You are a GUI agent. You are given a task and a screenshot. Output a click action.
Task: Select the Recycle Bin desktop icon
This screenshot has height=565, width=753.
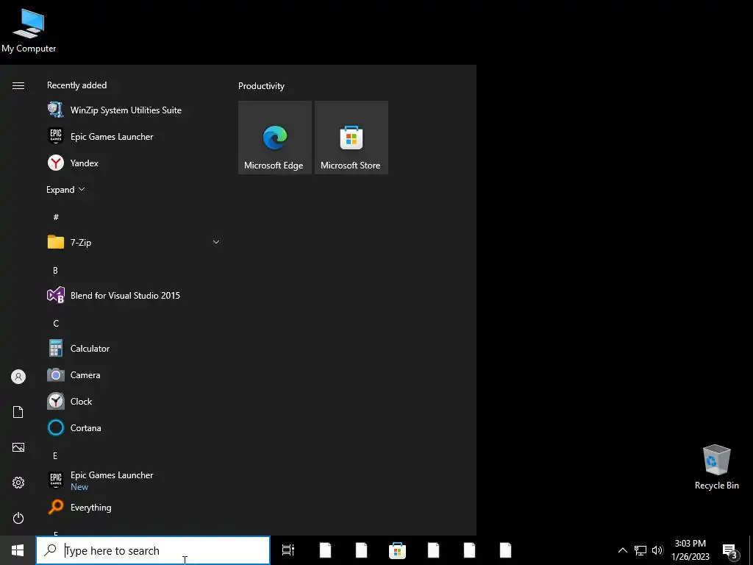click(x=716, y=467)
